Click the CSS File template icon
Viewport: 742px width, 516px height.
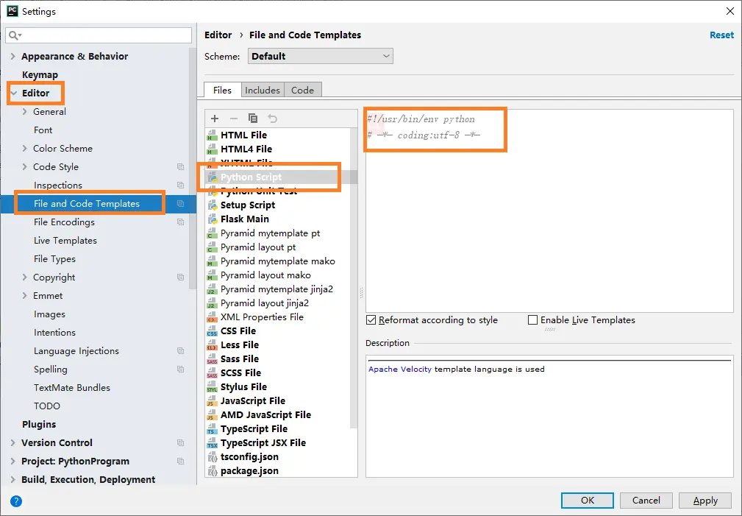click(212, 331)
